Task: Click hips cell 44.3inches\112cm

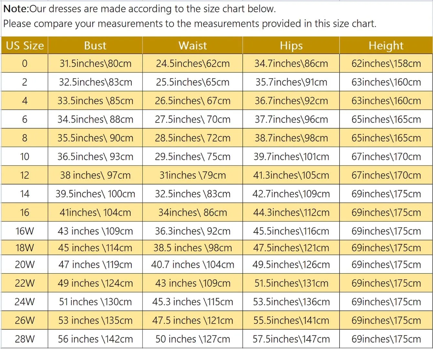Action: [291, 212]
